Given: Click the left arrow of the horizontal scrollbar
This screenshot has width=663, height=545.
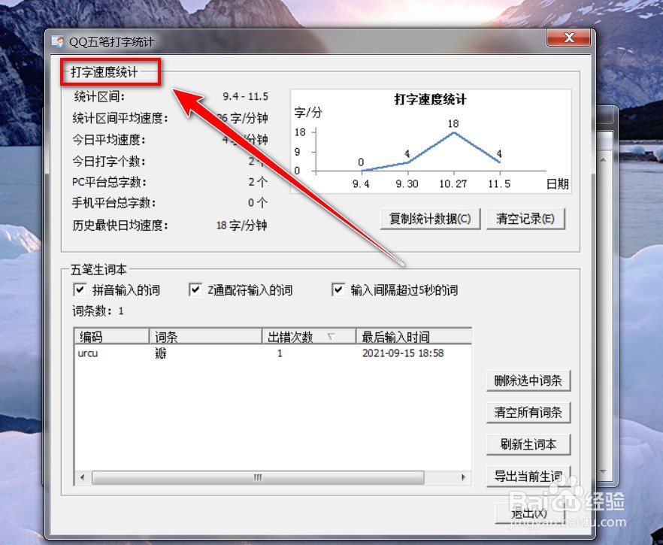Looking at the screenshot, I should click(82, 477).
